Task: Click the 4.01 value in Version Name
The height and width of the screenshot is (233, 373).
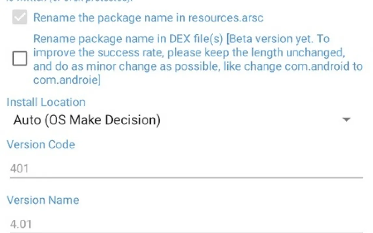Action: click(x=21, y=224)
